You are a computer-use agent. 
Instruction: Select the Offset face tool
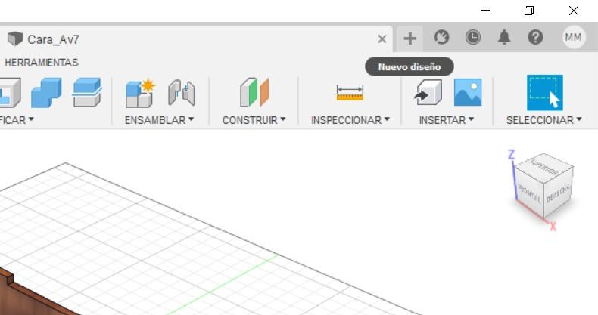87,92
